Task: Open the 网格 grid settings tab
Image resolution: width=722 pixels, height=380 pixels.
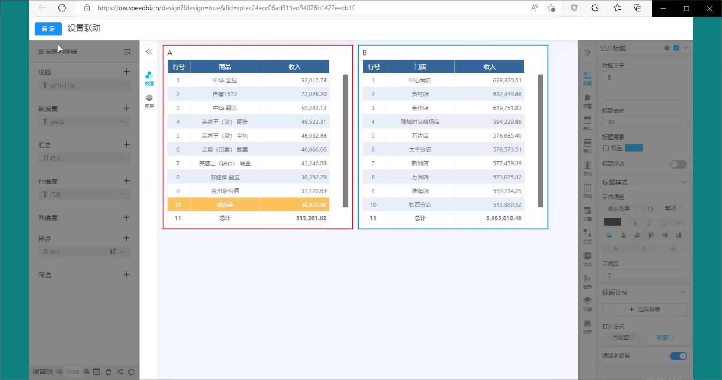Action: tap(587, 191)
